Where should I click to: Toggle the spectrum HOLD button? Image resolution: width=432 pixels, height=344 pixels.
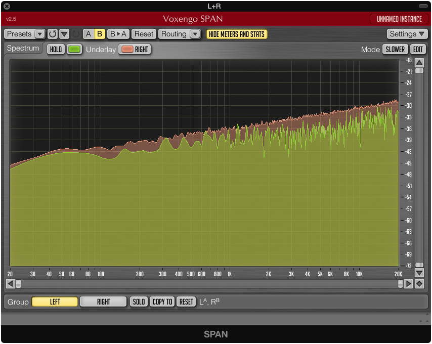point(56,49)
